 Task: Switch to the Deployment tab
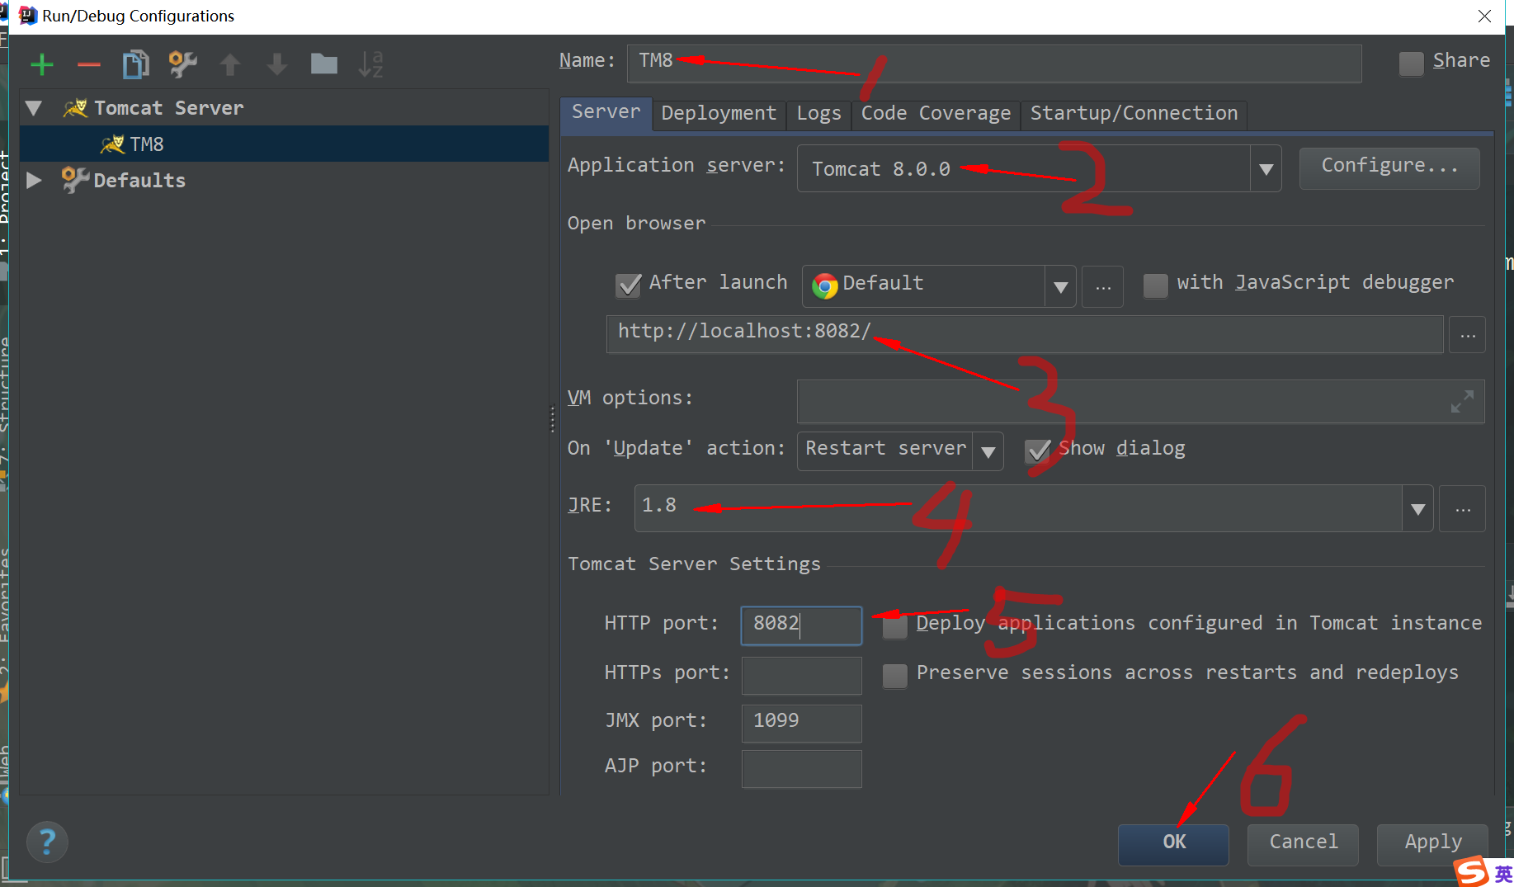[x=718, y=114]
